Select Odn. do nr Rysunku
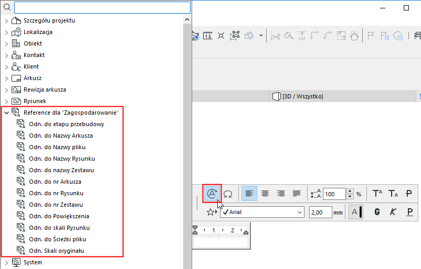Viewport: 421px width, 269px height. coord(56,193)
